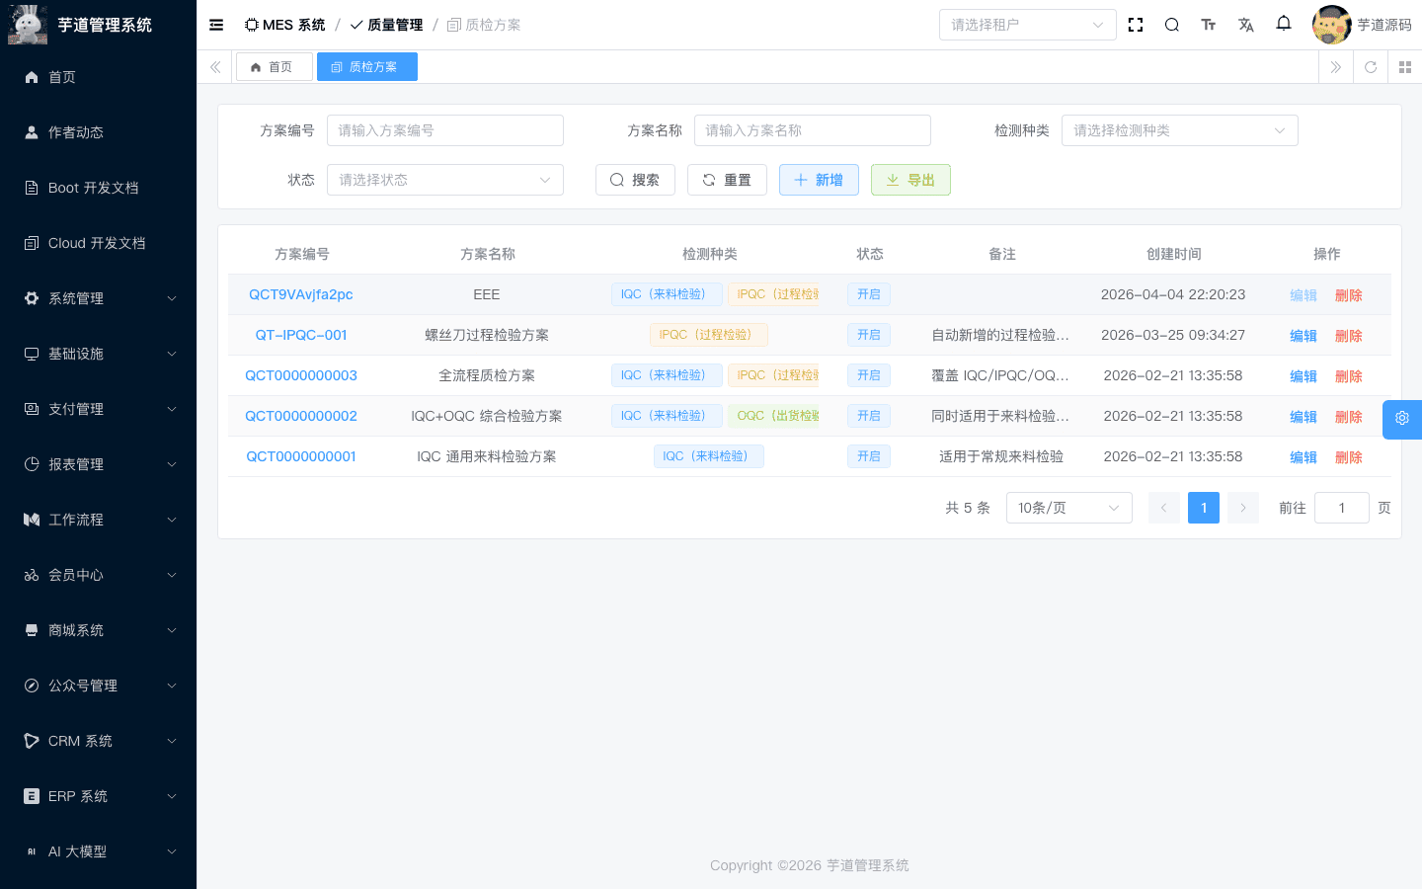
Task: Click the 新增 button to add a plan
Action: 819,179
